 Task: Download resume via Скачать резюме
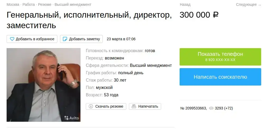pos(106,106)
